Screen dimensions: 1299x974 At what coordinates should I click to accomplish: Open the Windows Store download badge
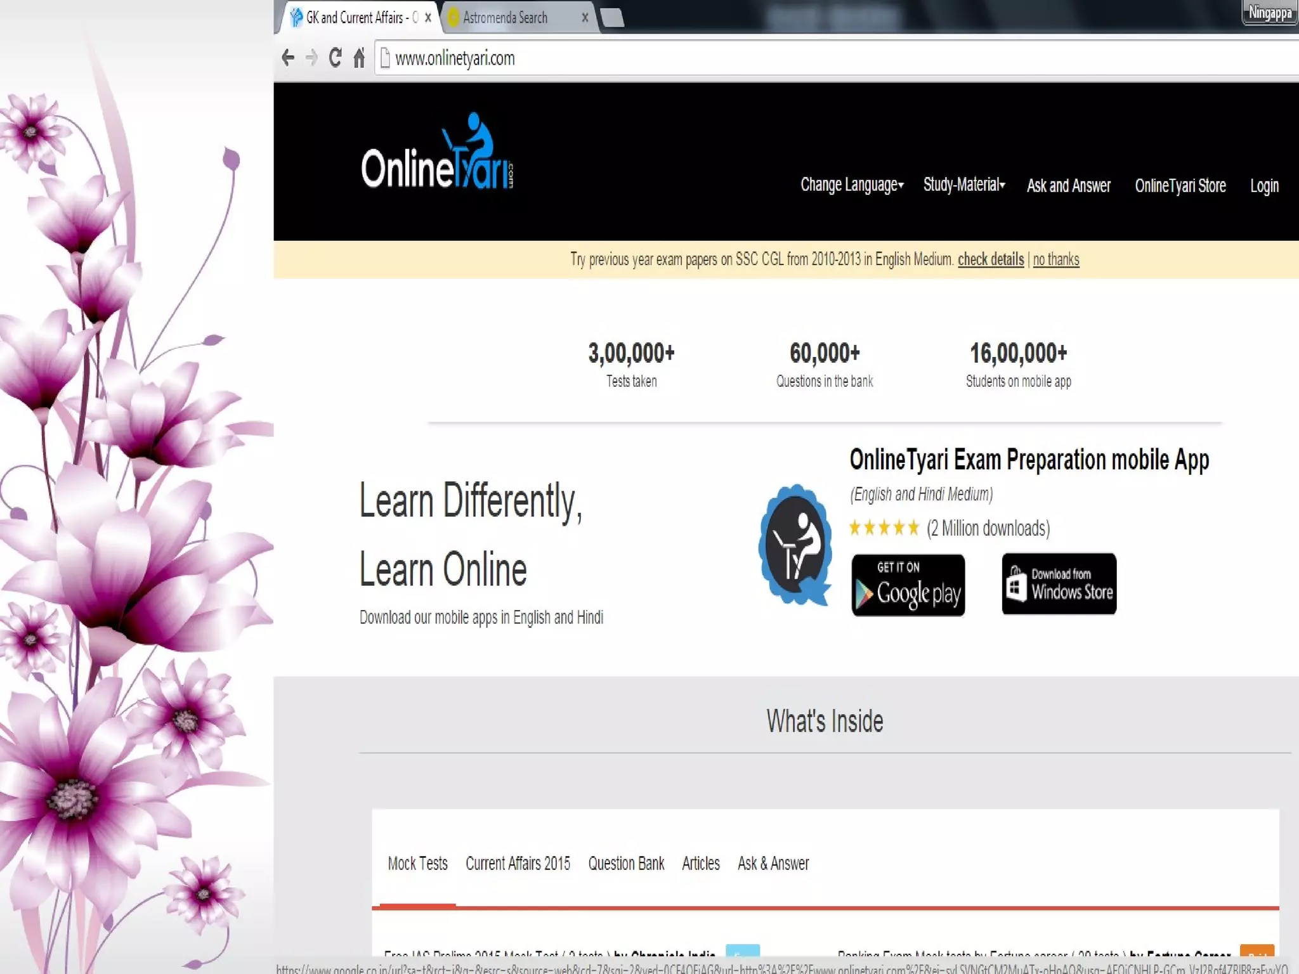click(x=1059, y=584)
